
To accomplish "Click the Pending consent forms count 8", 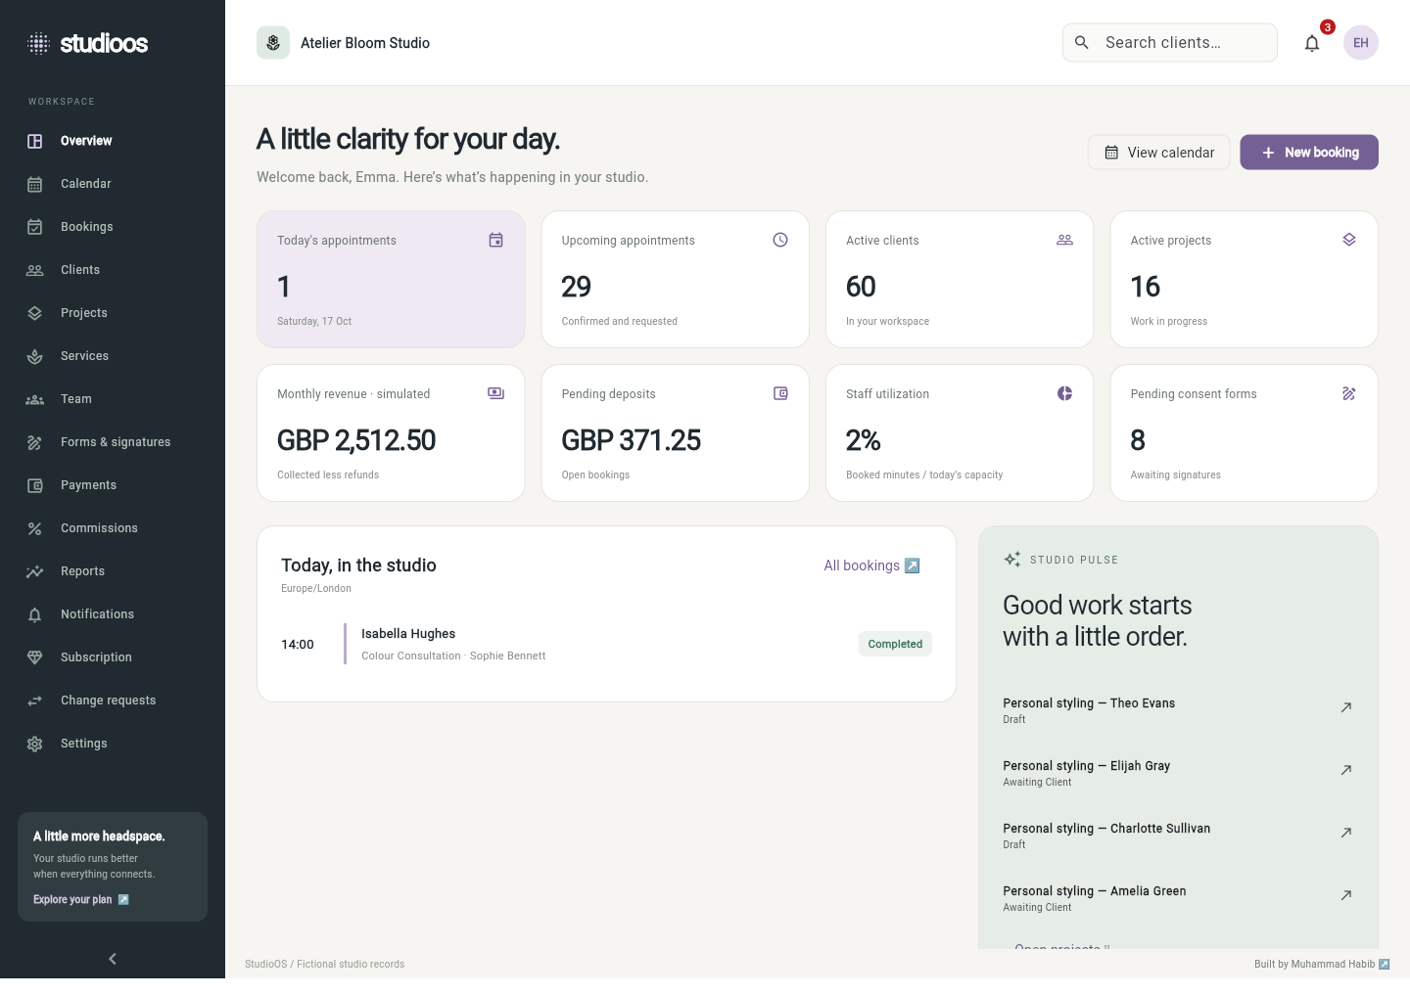I will [1138, 440].
